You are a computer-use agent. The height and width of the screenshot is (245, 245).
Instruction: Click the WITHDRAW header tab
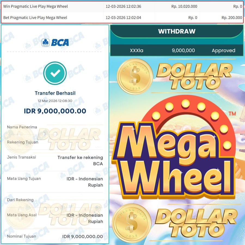[x=177, y=31]
